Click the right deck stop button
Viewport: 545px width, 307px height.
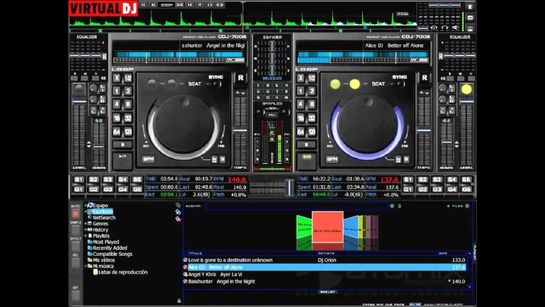(x=306, y=145)
